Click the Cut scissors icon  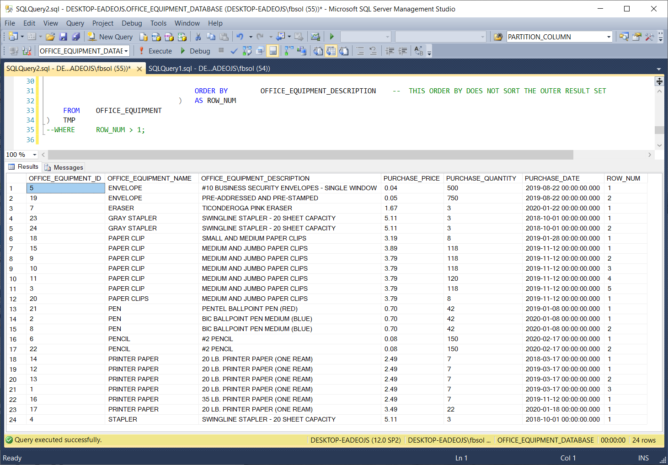click(x=198, y=37)
